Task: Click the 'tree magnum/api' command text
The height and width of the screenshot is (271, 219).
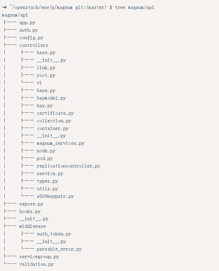Action: click(x=134, y=8)
